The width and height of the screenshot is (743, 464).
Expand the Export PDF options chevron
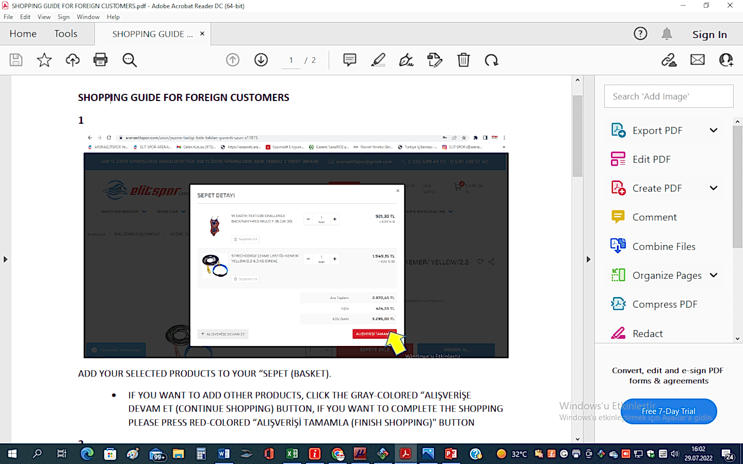[x=714, y=130]
